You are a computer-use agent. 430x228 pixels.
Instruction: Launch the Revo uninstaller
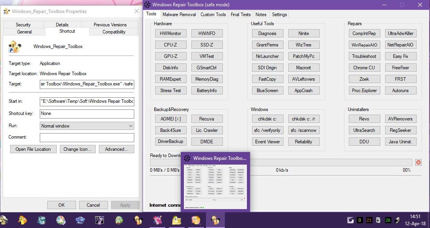pyautogui.click(x=365, y=119)
